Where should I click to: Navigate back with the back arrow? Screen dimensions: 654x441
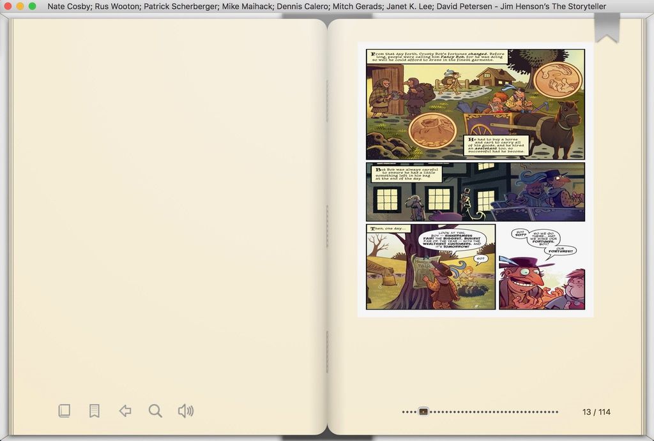(x=125, y=411)
